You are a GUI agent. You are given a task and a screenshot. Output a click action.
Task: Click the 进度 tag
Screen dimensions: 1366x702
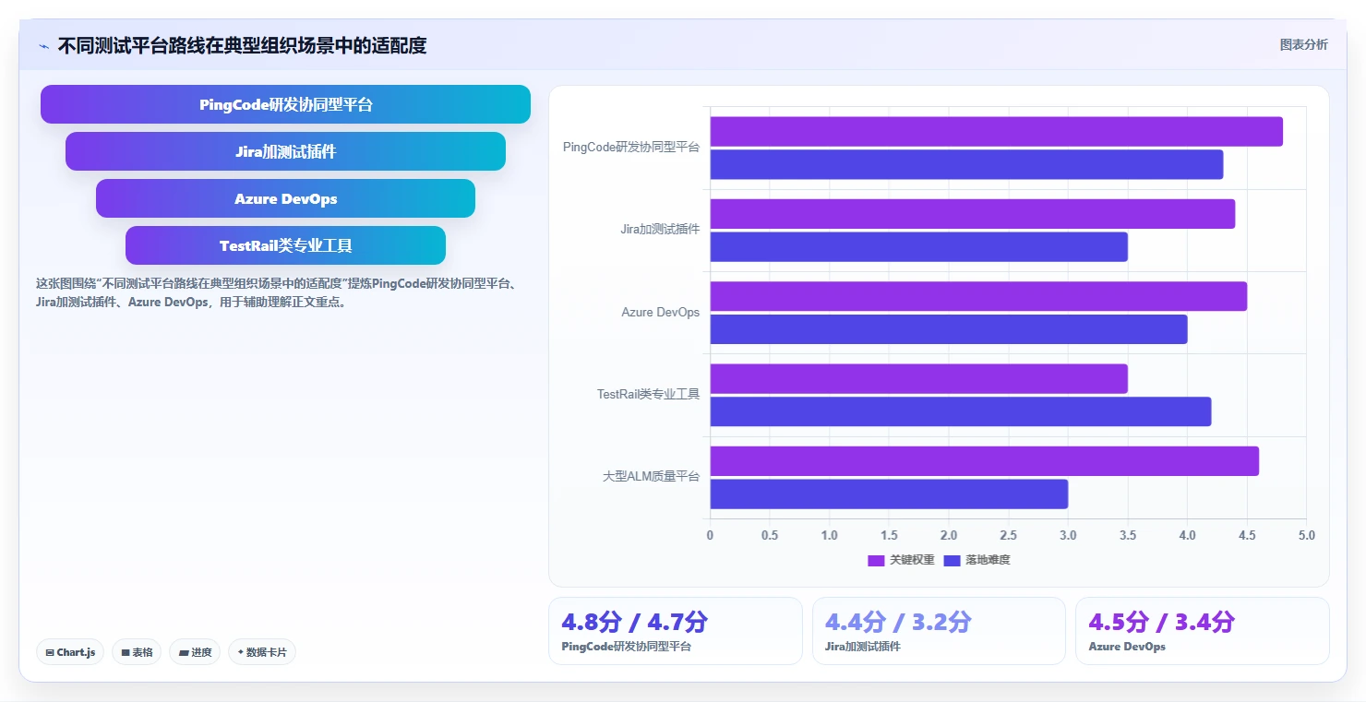coord(195,652)
